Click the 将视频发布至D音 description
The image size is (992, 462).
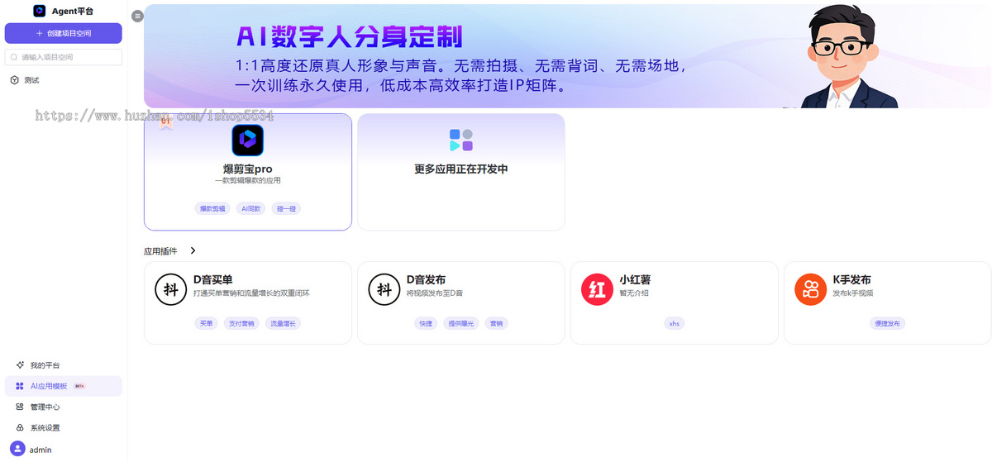pos(435,293)
